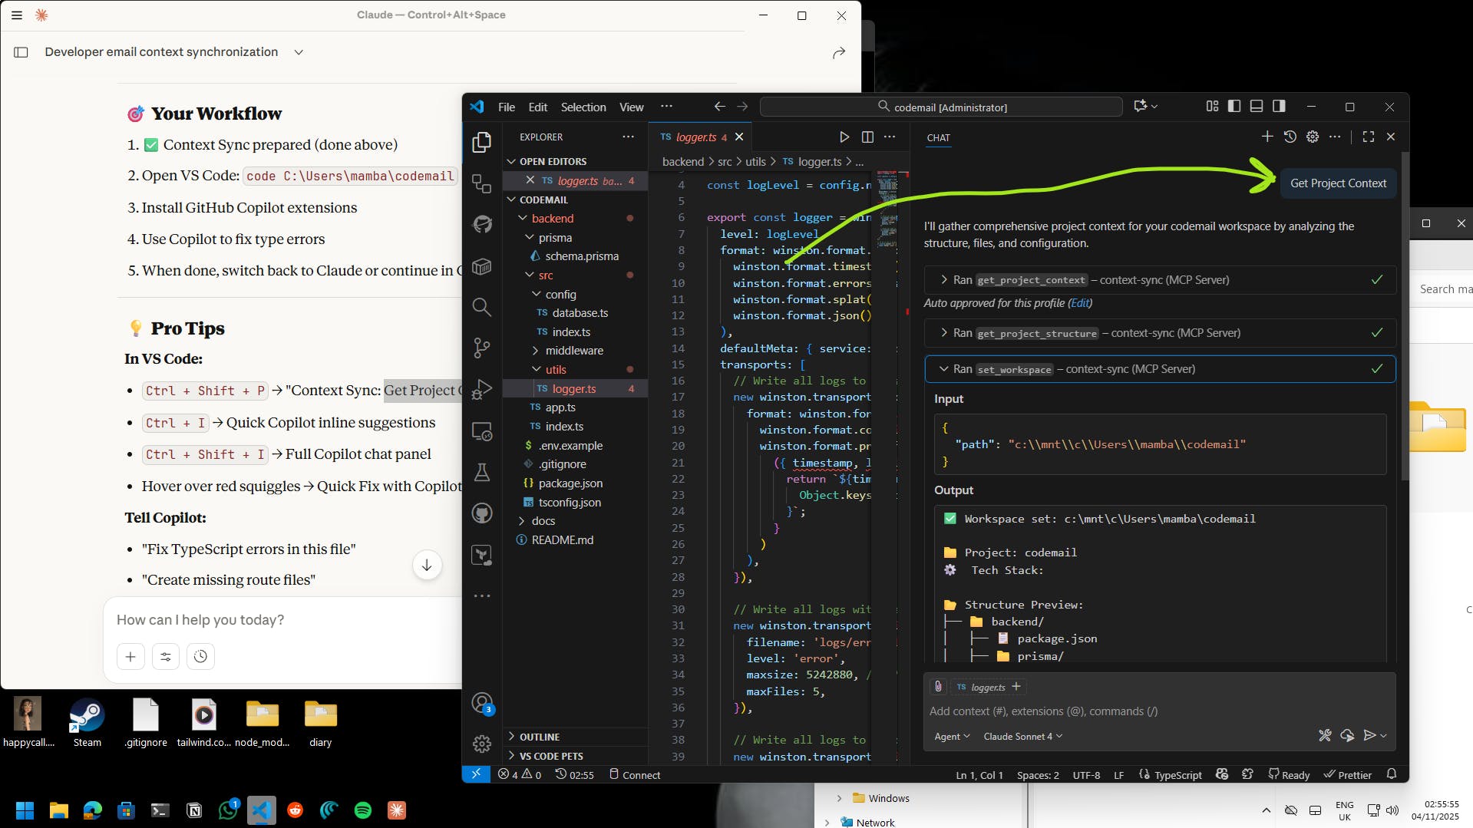Click the VS Code command center search box
This screenshot has height=828, width=1473.
(x=941, y=107)
